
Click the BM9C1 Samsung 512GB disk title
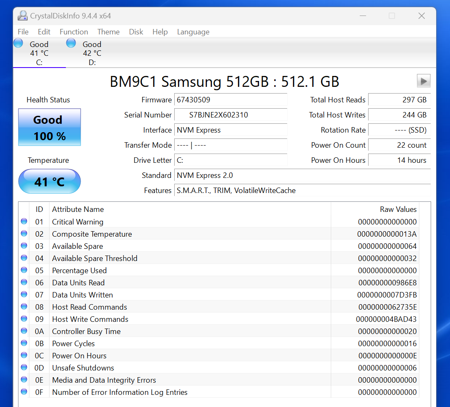pyautogui.click(x=225, y=81)
